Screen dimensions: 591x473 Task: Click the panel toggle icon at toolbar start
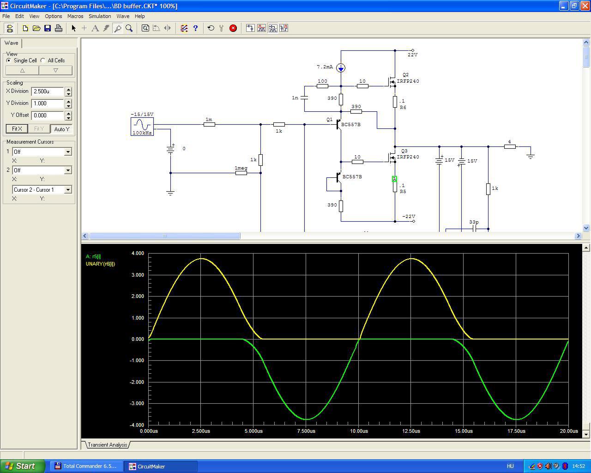pyautogui.click(x=10, y=28)
